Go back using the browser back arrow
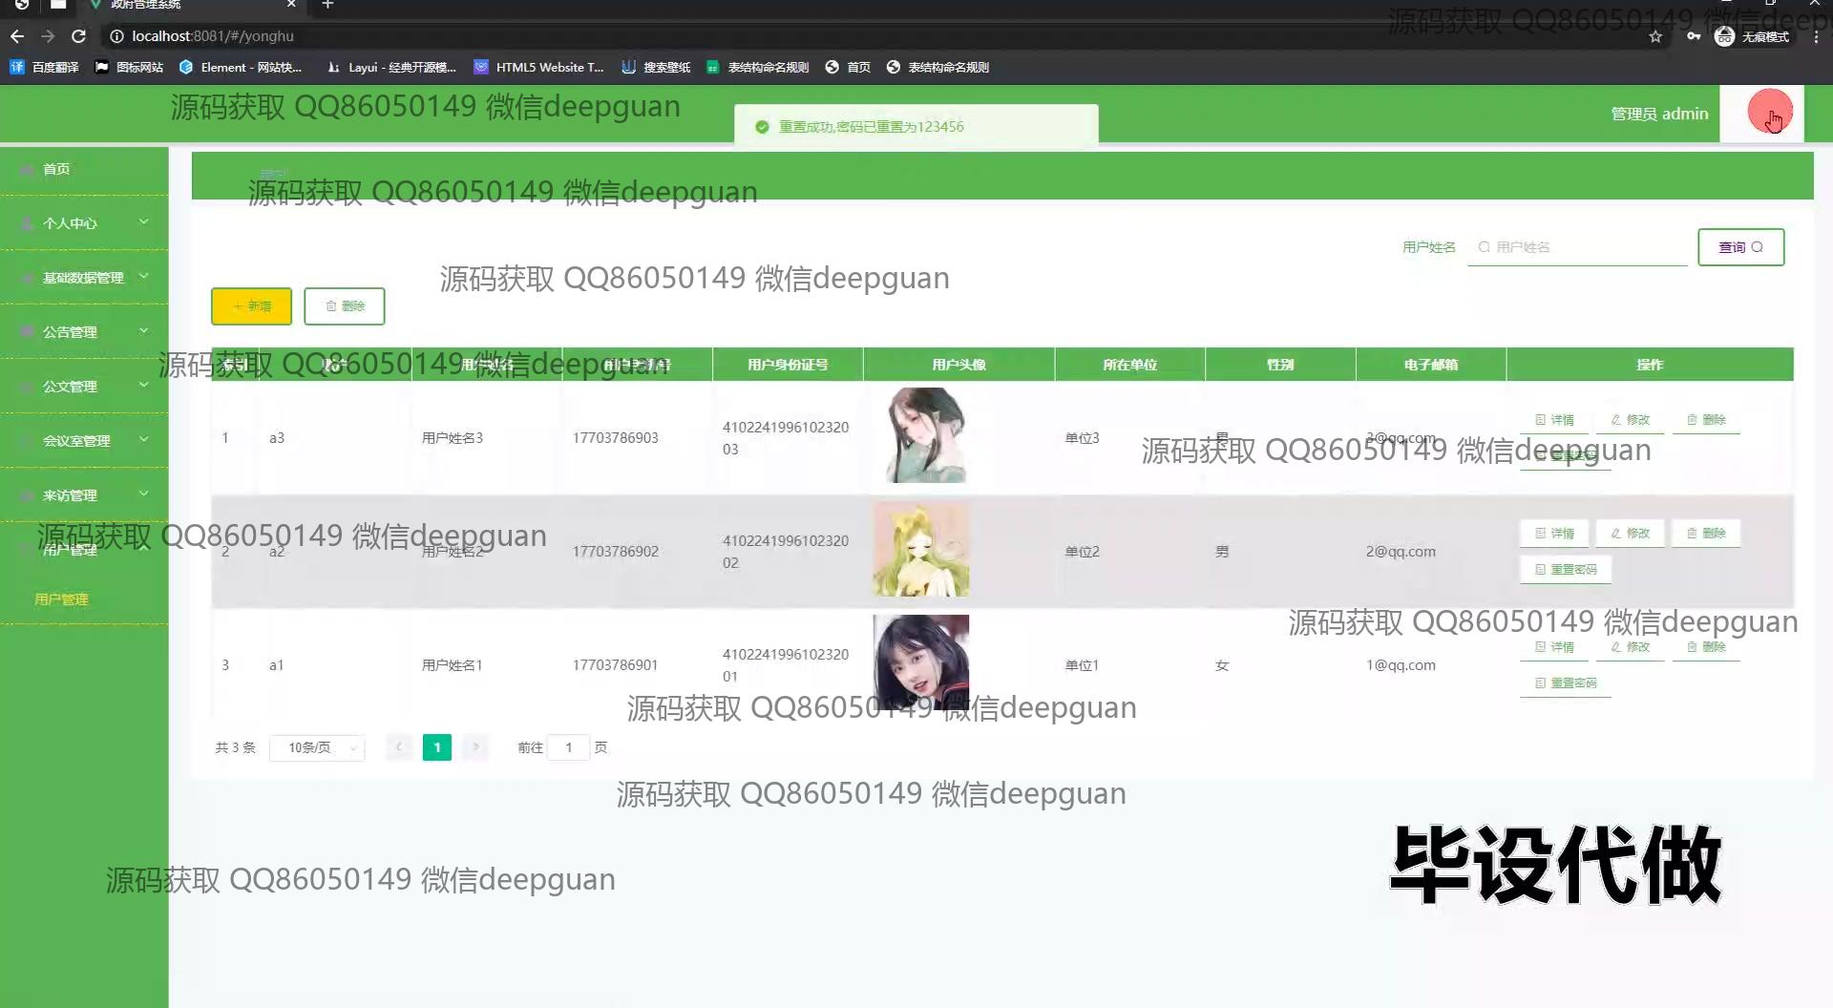This screenshot has width=1833, height=1008. 17,36
